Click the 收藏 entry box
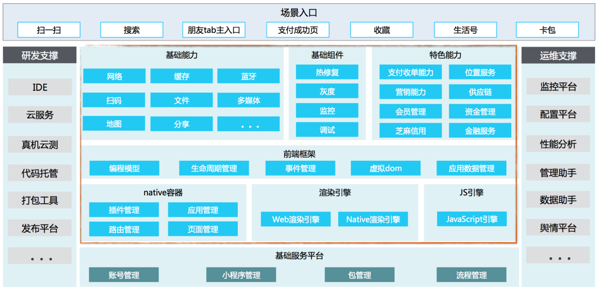 click(382, 30)
